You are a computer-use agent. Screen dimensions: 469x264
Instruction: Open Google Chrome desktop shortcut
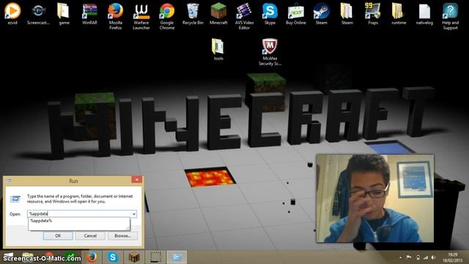(x=167, y=16)
